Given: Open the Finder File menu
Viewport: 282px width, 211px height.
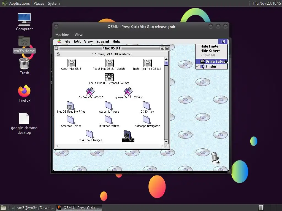Looking at the screenshot, I should (x=67, y=41).
